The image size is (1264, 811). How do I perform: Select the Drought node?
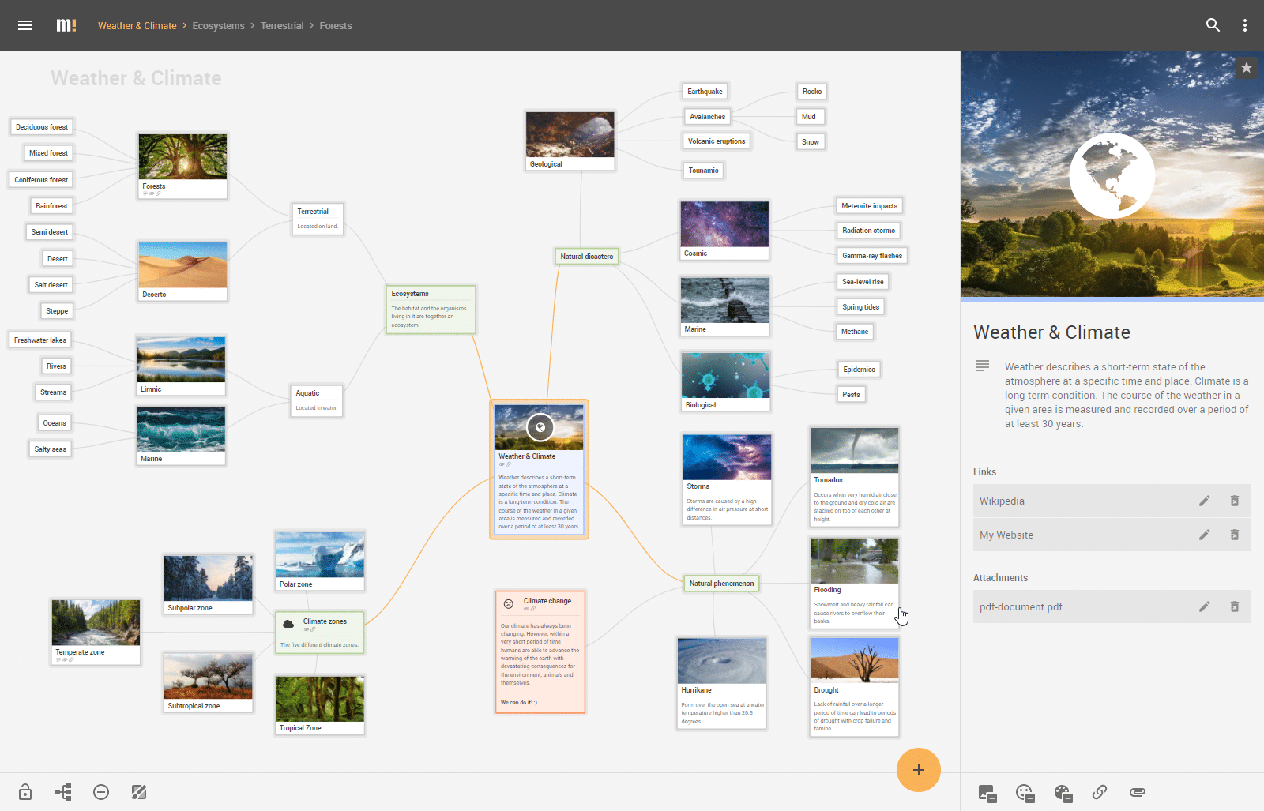click(854, 686)
